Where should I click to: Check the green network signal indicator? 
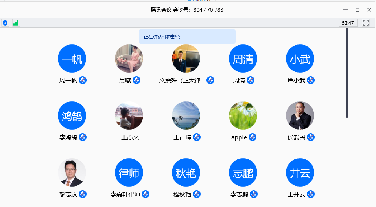point(16,23)
